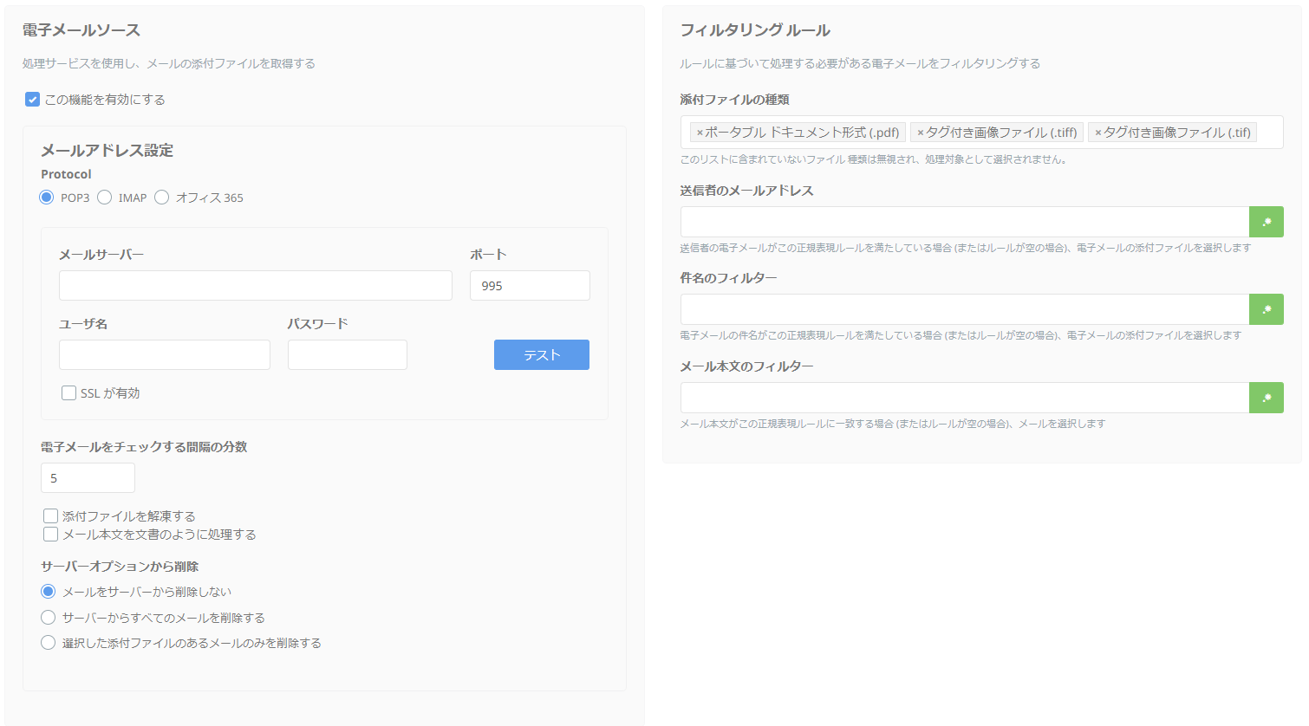Click green icon beside 送信者のメールアドレス field
This screenshot has height=726, width=1309.
1266,222
